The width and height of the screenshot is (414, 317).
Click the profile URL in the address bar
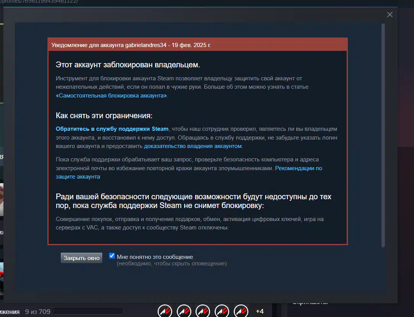38,2
